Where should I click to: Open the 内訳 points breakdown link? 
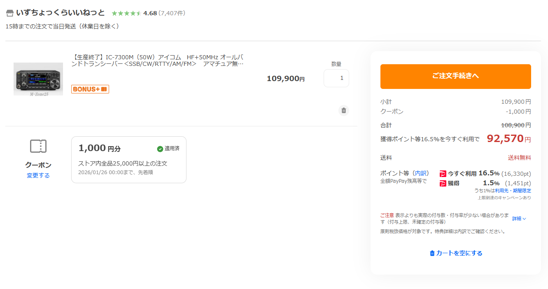(x=421, y=173)
